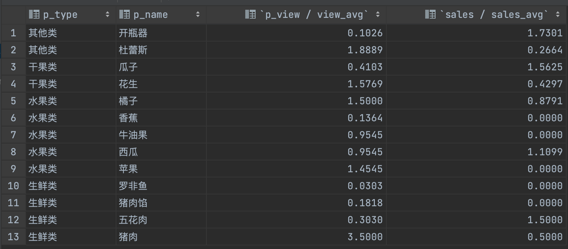Screen dimensions: 568x249
Task: Select row number 13
Action: [13, 237]
